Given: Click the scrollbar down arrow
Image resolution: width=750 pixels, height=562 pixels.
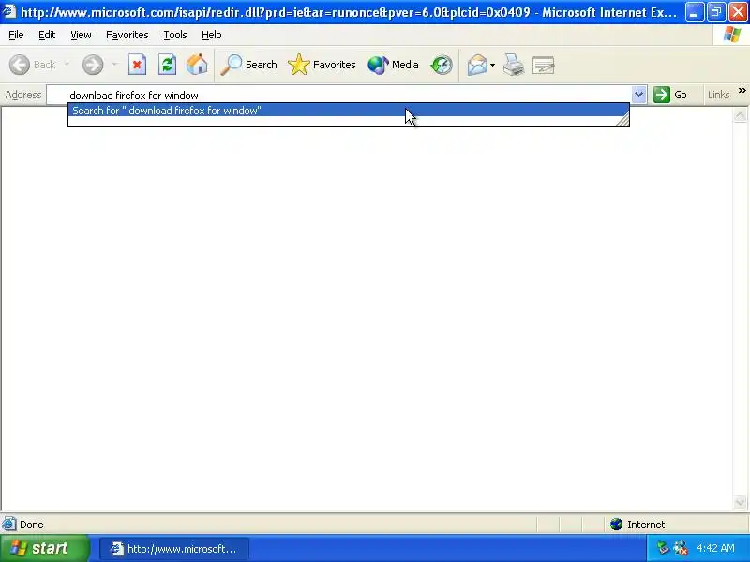Looking at the screenshot, I should [x=740, y=502].
